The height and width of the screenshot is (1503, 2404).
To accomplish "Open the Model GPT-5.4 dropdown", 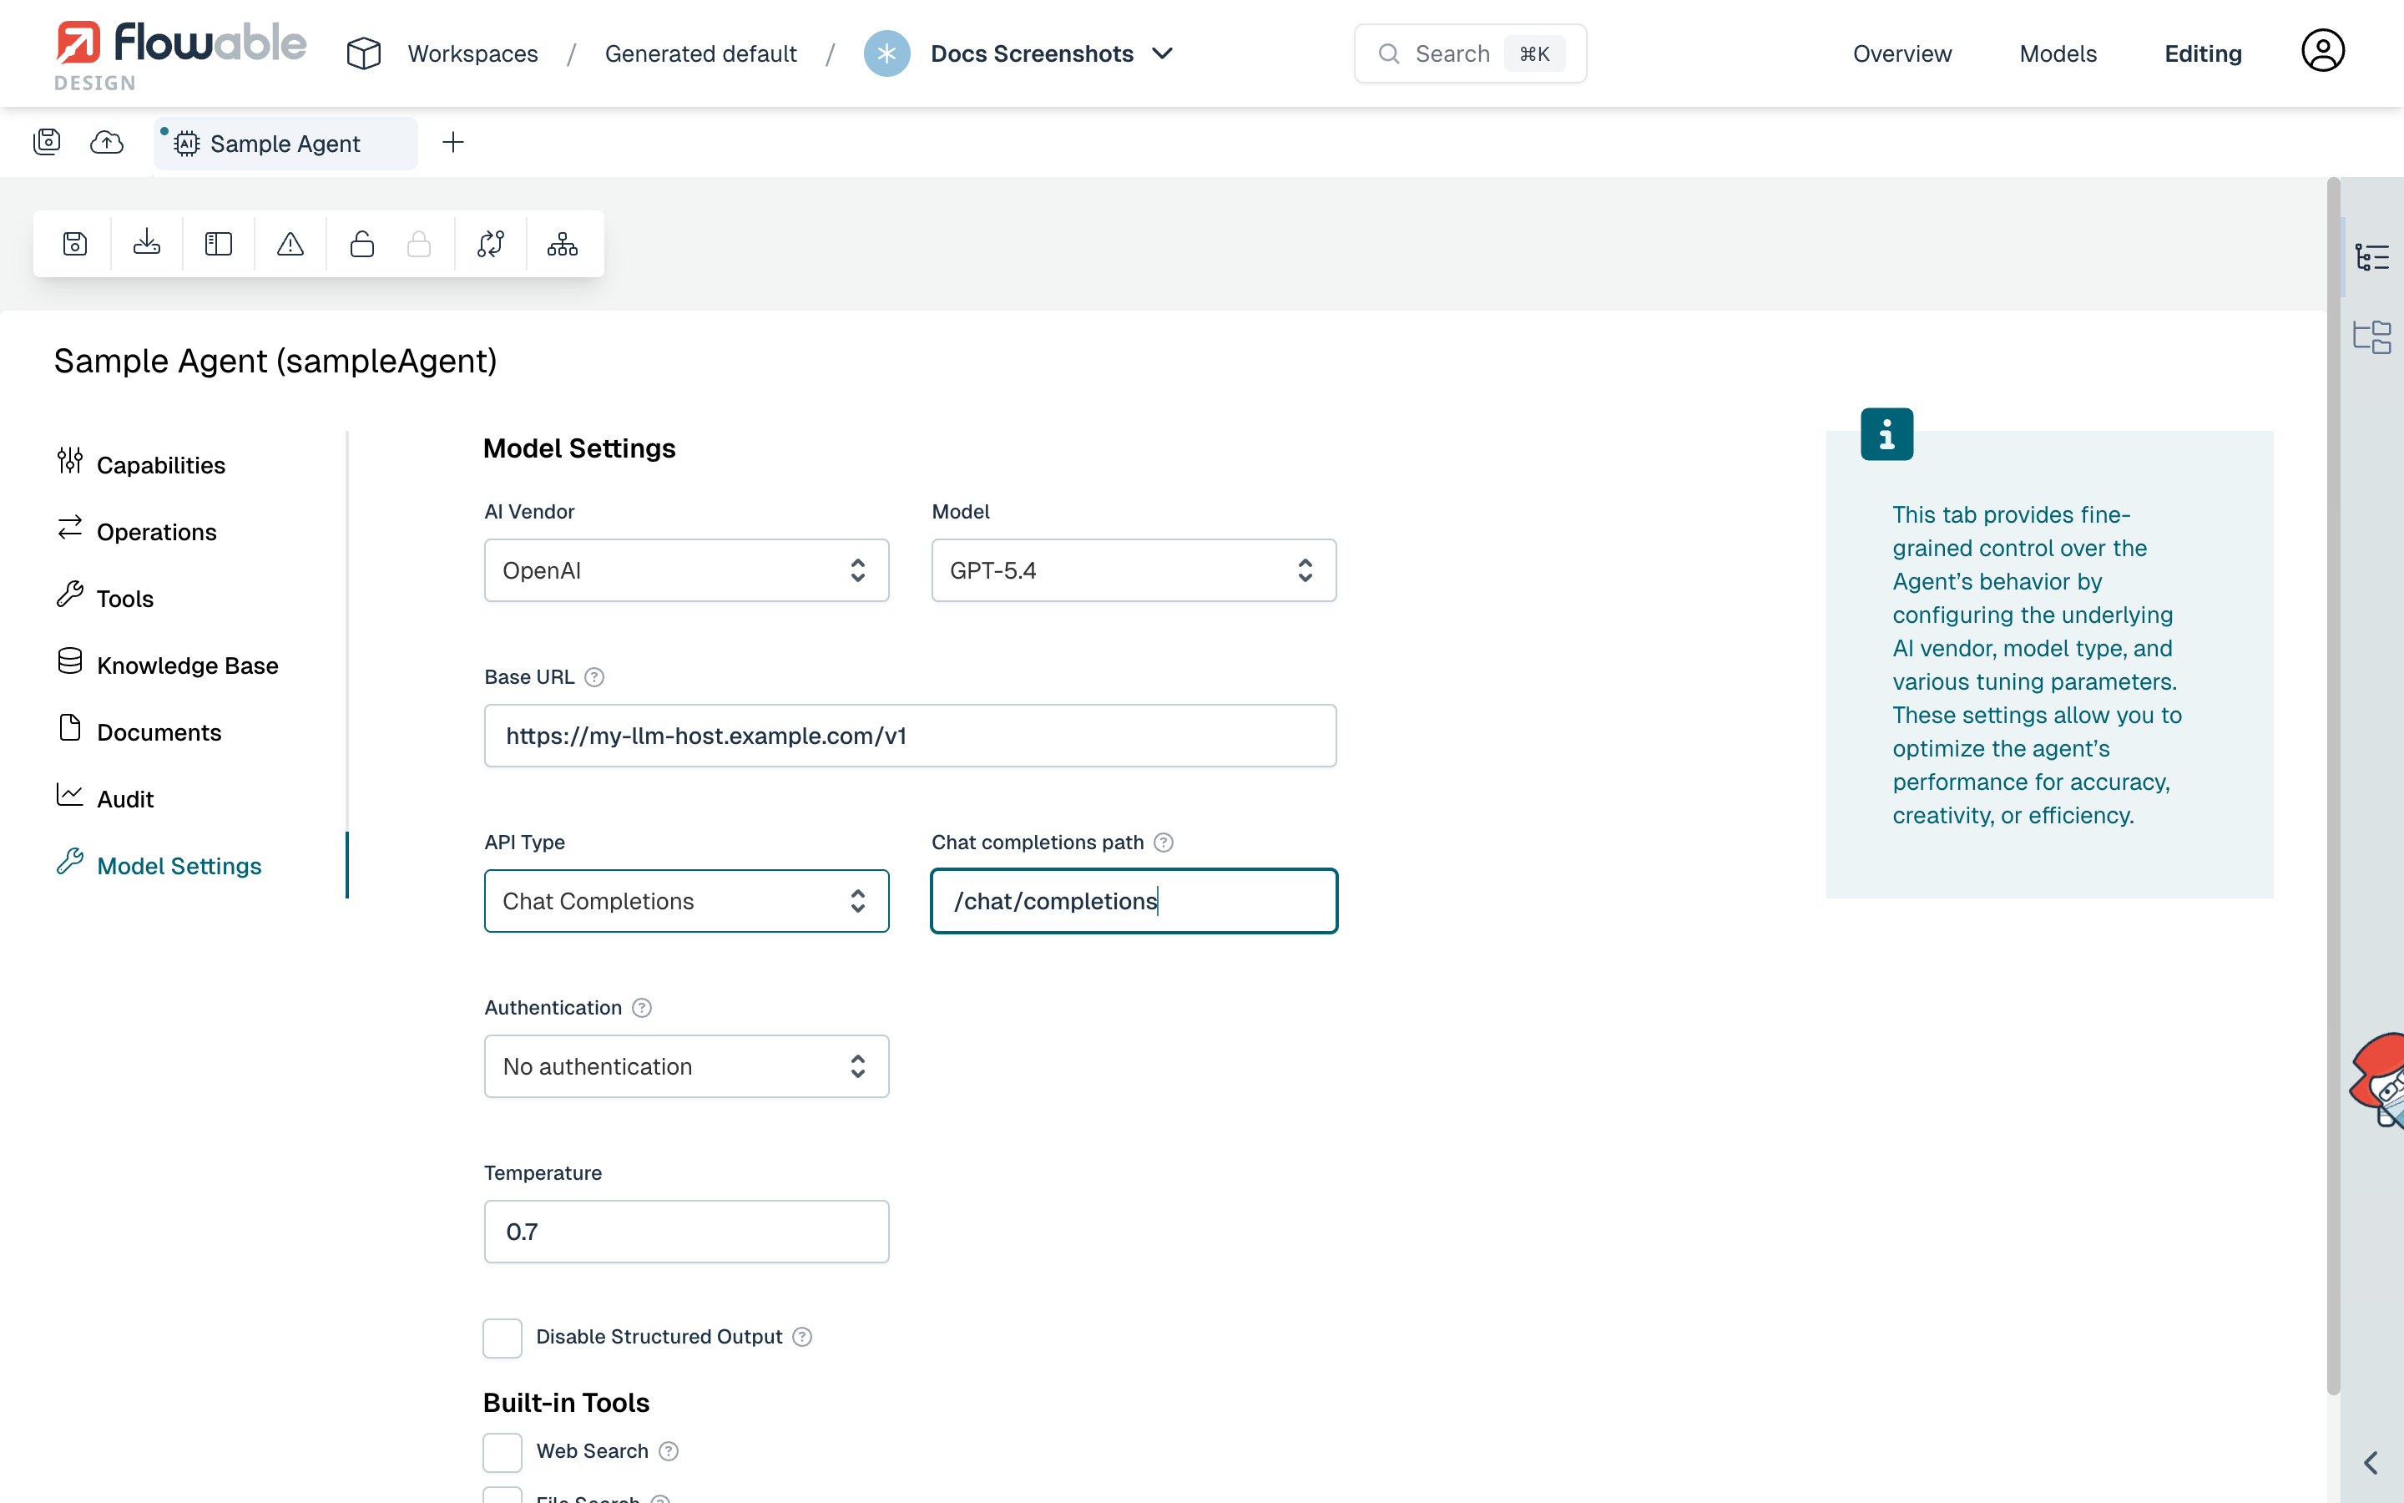I will [1134, 570].
